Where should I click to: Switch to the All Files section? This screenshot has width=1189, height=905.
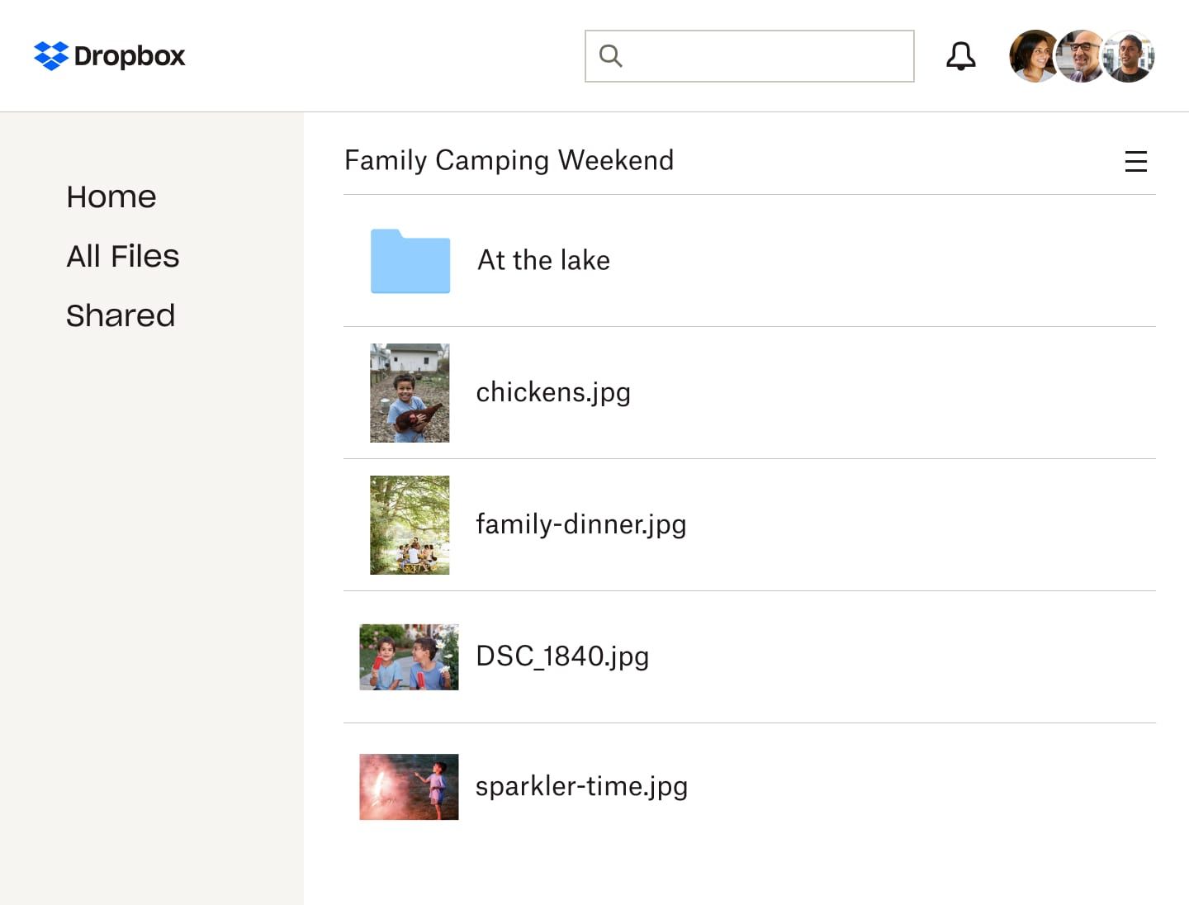(122, 256)
